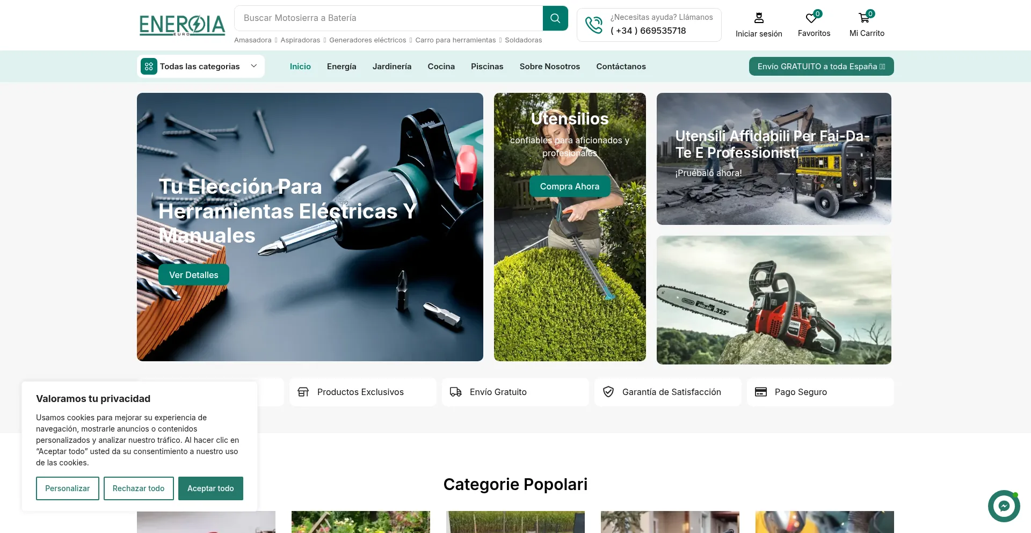Open Favoritos heart icon
Screen dimensions: 1031x533
811,18
